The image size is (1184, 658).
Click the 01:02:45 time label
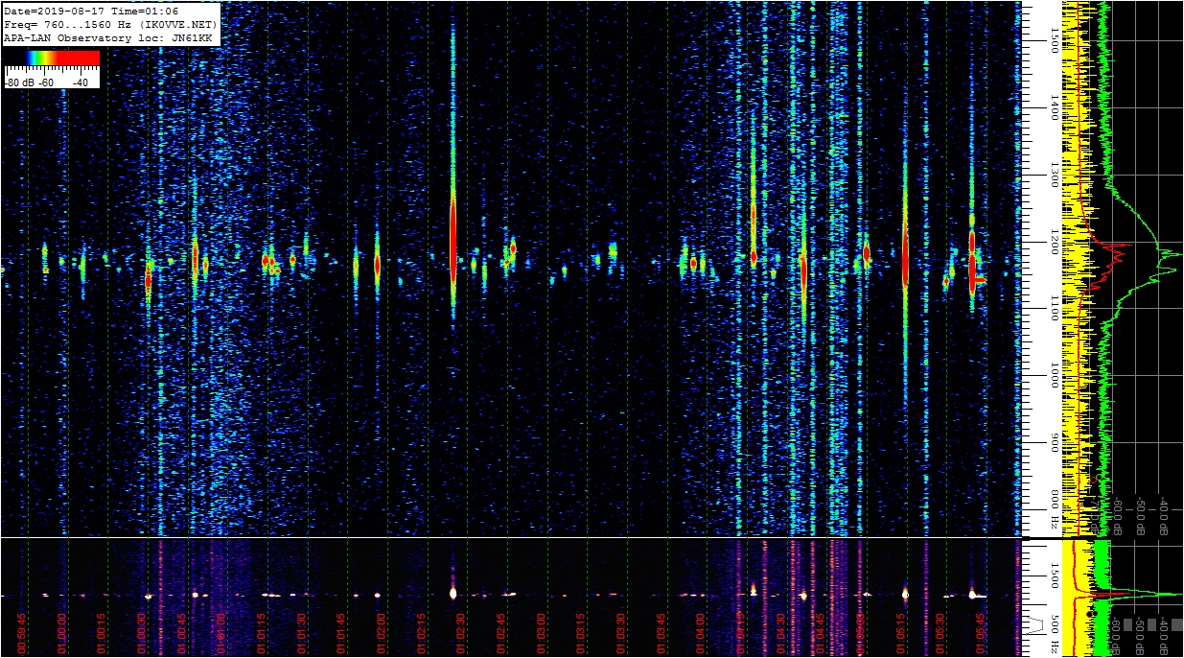pyautogui.click(x=501, y=634)
